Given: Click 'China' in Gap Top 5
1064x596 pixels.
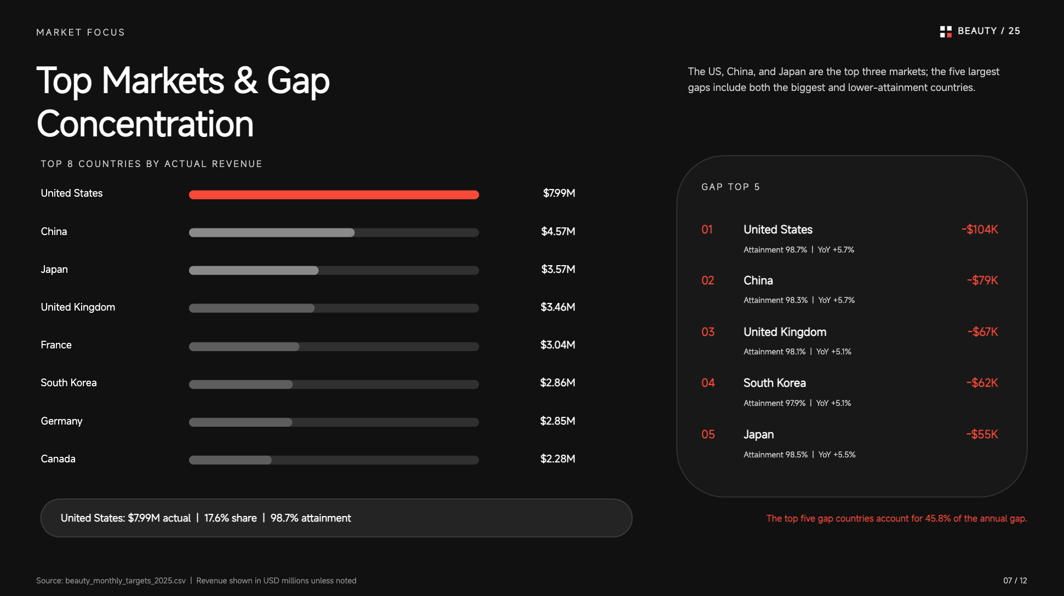Looking at the screenshot, I should click(x=758, y=280).
